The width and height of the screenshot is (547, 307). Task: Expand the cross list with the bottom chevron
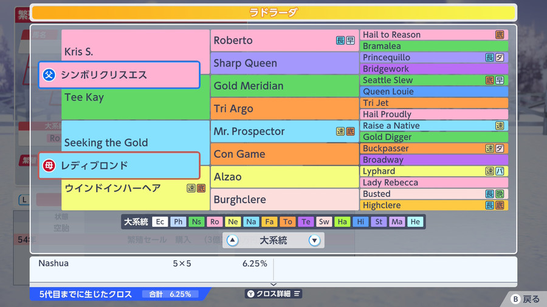273,285
